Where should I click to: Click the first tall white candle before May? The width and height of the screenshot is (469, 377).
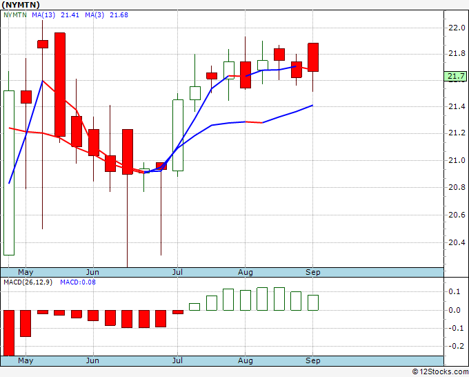click(9, 173)
